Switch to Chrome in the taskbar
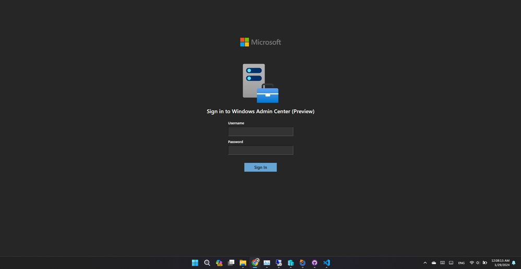The width and height of the screenshot is (521, 269). (255, 262)
